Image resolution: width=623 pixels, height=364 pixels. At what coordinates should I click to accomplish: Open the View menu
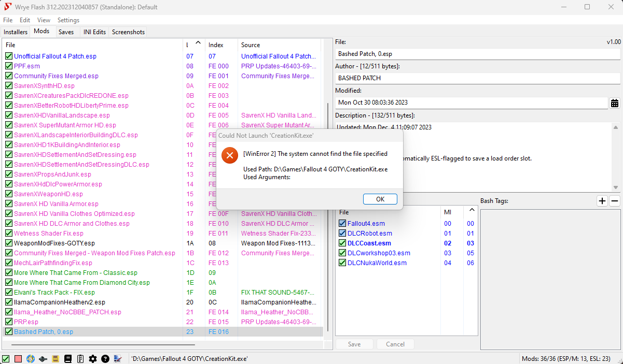click(44, 20)
